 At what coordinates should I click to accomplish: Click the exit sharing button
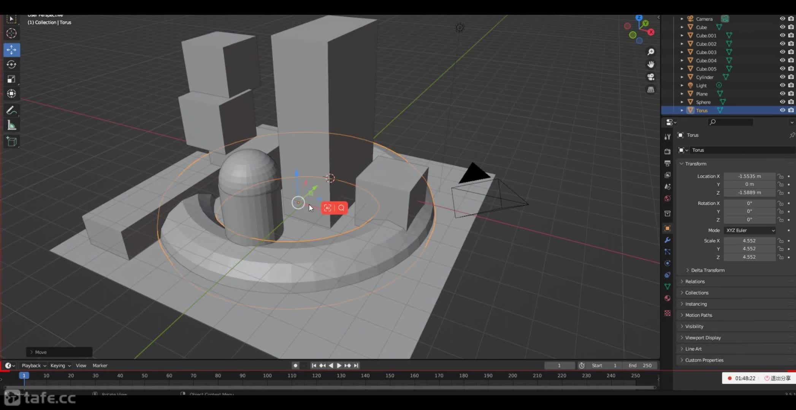tap(778, 378)
